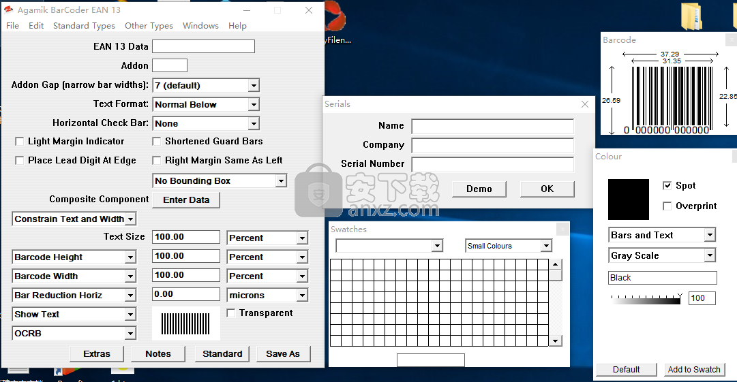Click the Text Size value field

[185, 237]
